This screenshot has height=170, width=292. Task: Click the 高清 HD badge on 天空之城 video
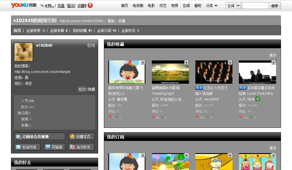199,87
